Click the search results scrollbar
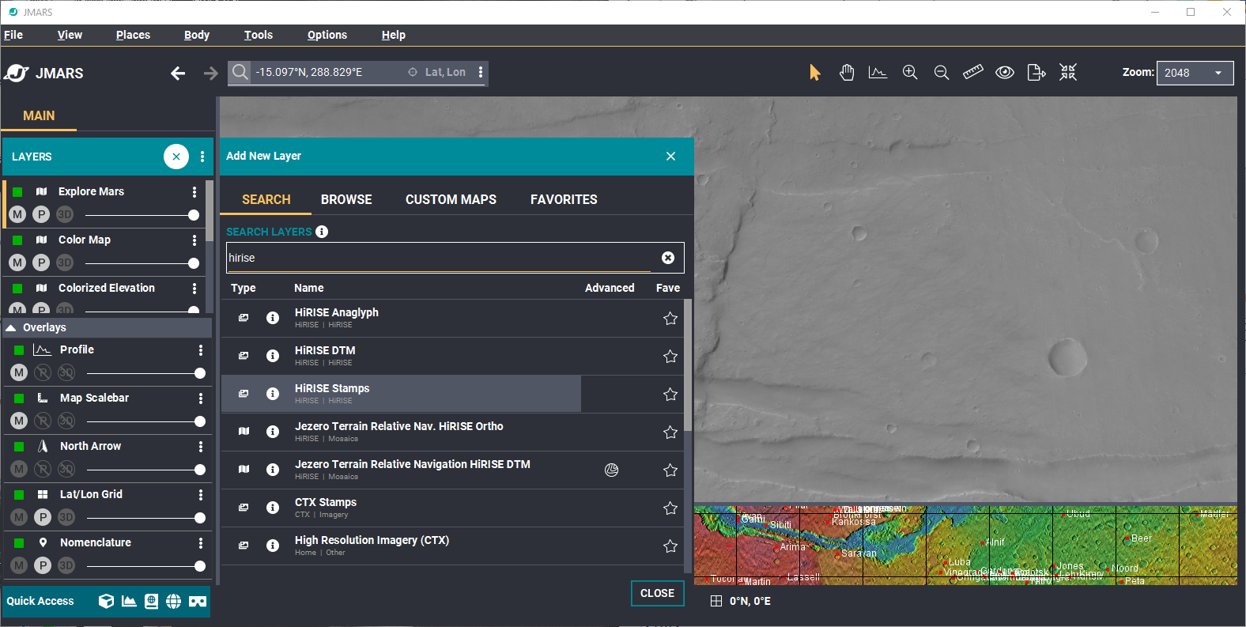This screenshot has width=1246, height=627. [x=688, y=364]
